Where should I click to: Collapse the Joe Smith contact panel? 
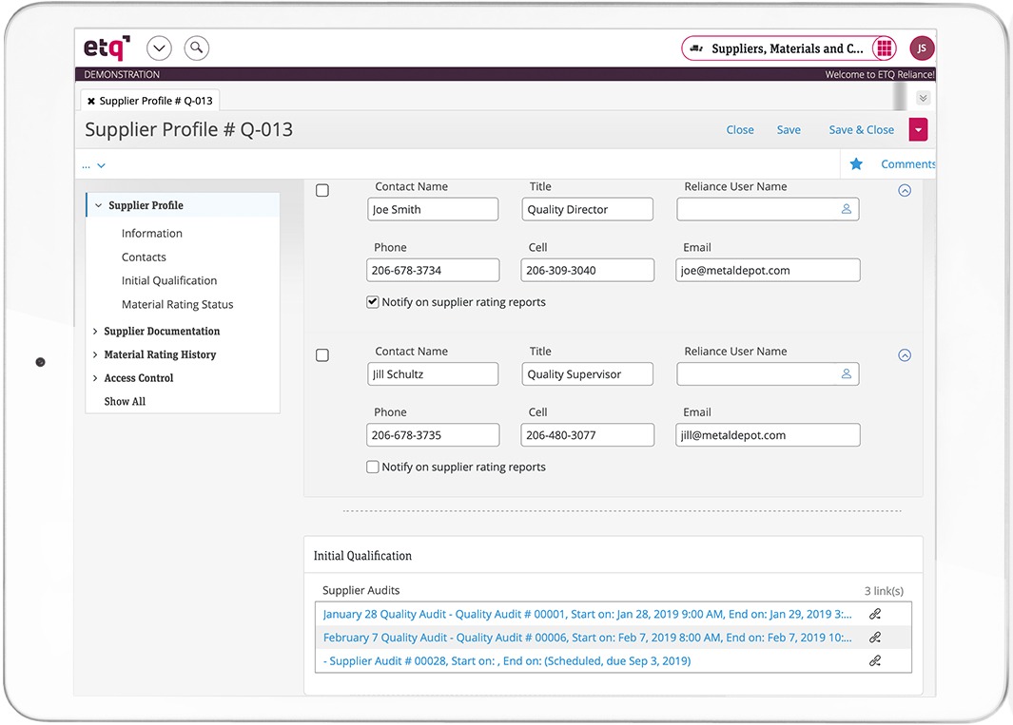(x=905, y=191)
